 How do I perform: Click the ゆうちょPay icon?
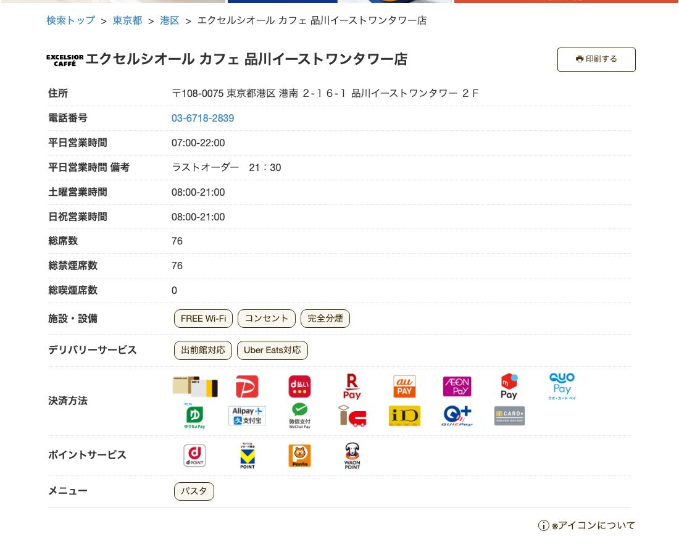coord(194,415)
